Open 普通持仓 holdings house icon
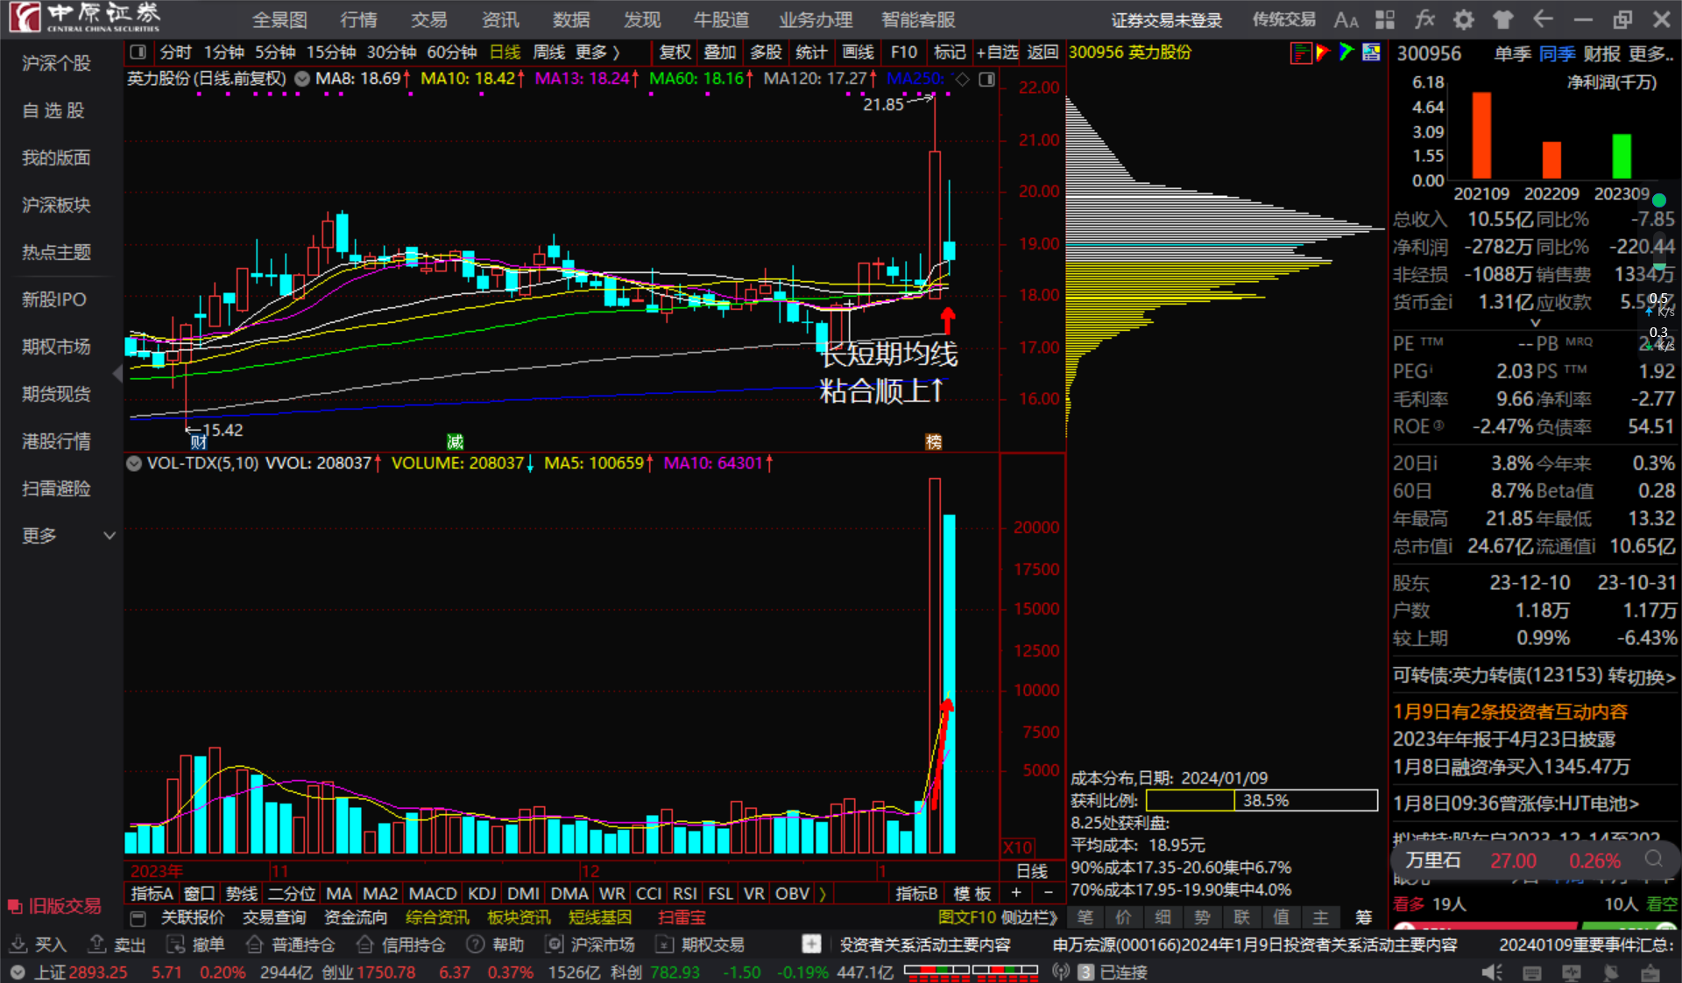 coord(255,944)
